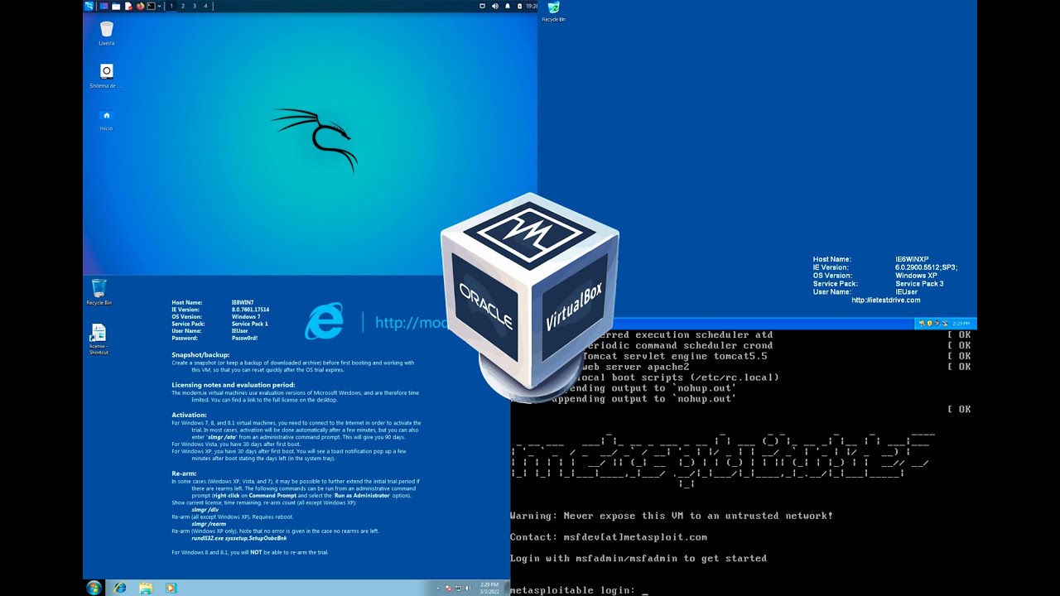Click the http://ietestdrive.com text on XP
The image size is (1060, 596).
[886, 300]
